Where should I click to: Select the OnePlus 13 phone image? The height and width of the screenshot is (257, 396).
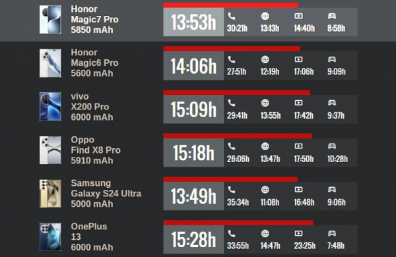[50, 237]
